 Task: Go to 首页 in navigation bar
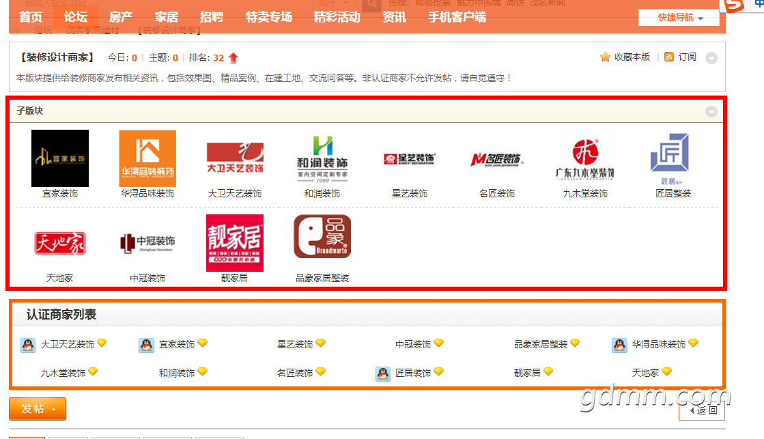click(x=31, y=17)
